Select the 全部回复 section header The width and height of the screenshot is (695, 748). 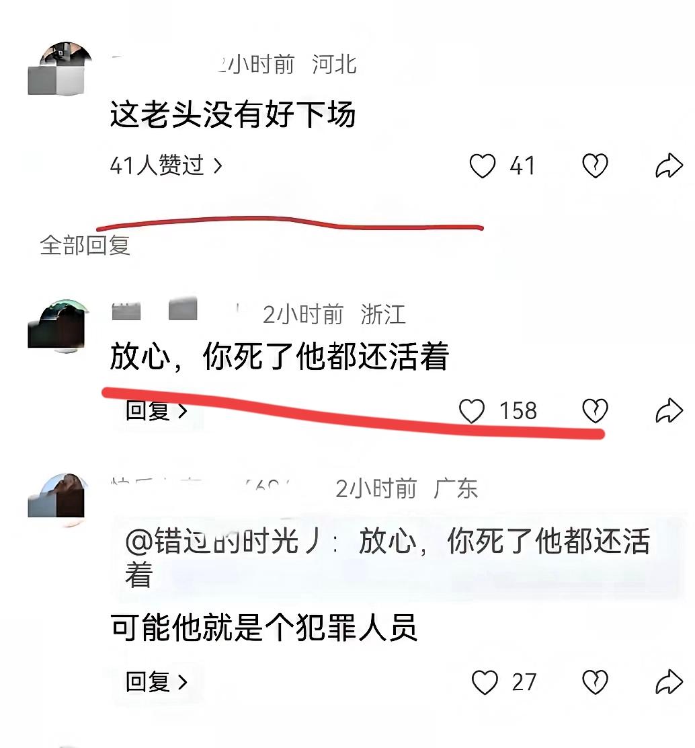click(85, 246)
